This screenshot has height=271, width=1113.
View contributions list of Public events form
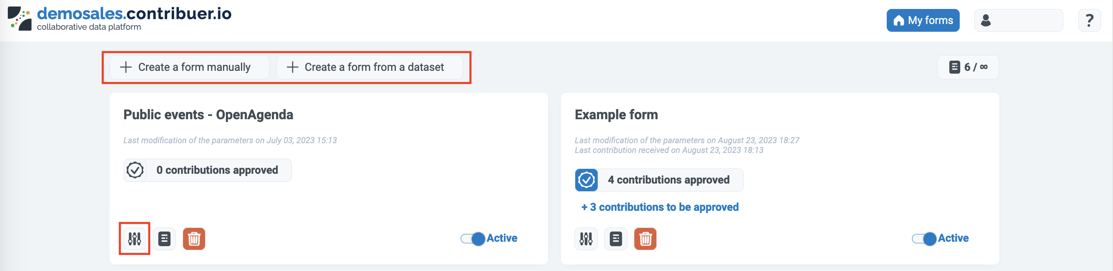click(x=164, y=238)
